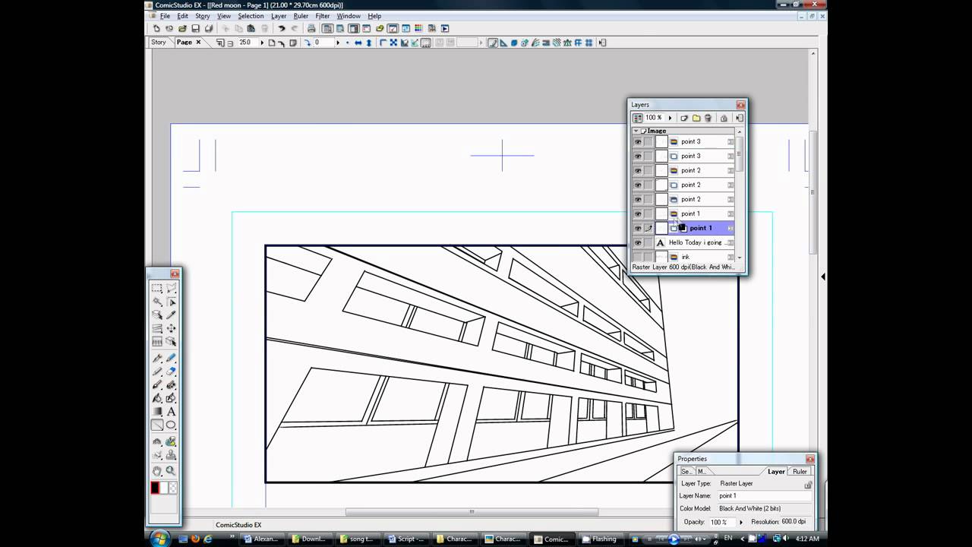Viewport: 972px width, 547px height.
Task: Show the ink layer via its eye box
Action: tap(638, 257)
